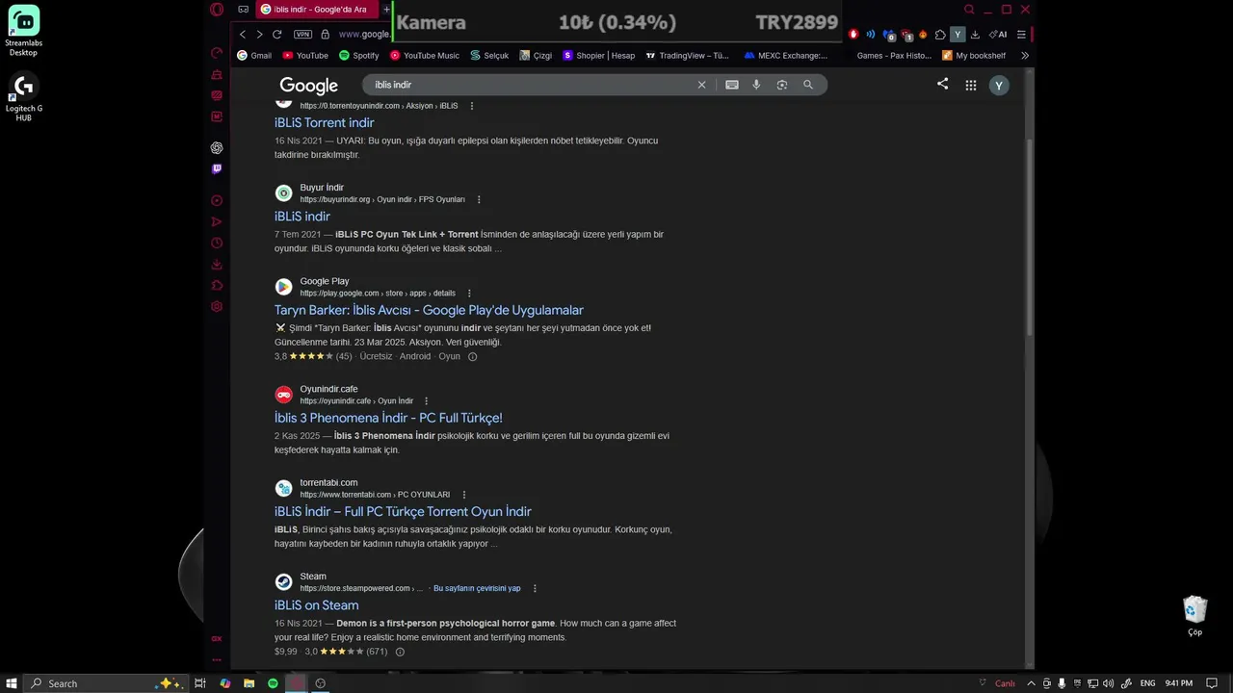Image resolution: width=1233 pixels, height=693 pixels.
Task: Open Selçuk bookmark
Action: tap(489, 56)
